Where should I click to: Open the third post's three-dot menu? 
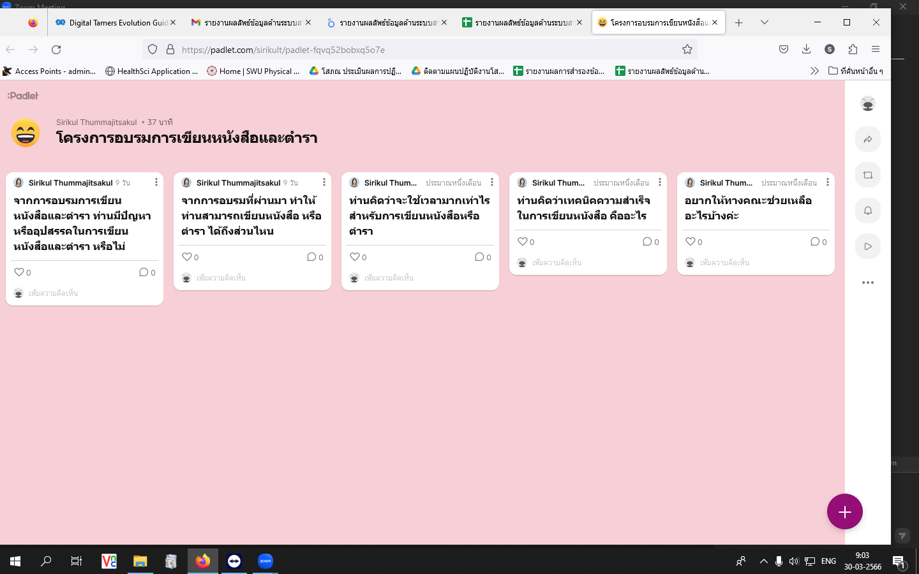492,182
